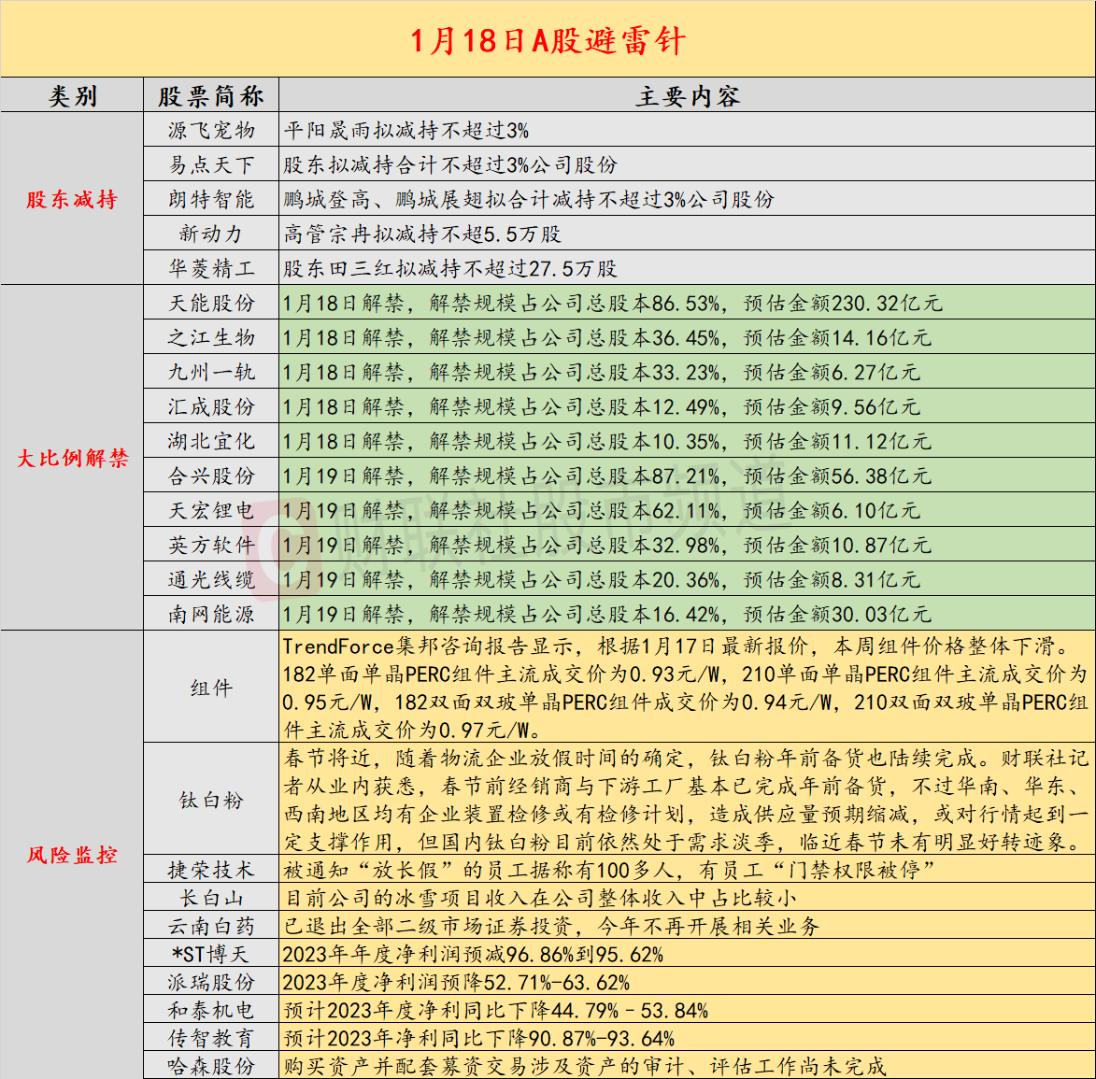This screenshot has width=1096, height=1079.
Task: Select 合兴股份's 87.21% unlock detail cell
Action: click(687, 476)
